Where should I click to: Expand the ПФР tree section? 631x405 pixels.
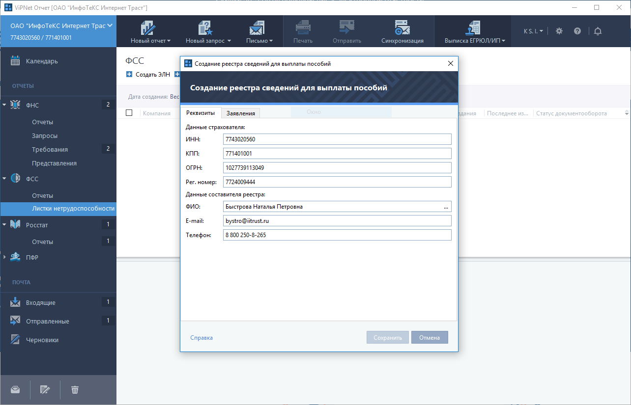pyautogui.click(x=4, y=257)
